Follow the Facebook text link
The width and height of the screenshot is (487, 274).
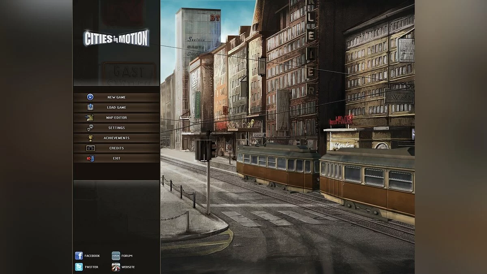coord(92,256)
